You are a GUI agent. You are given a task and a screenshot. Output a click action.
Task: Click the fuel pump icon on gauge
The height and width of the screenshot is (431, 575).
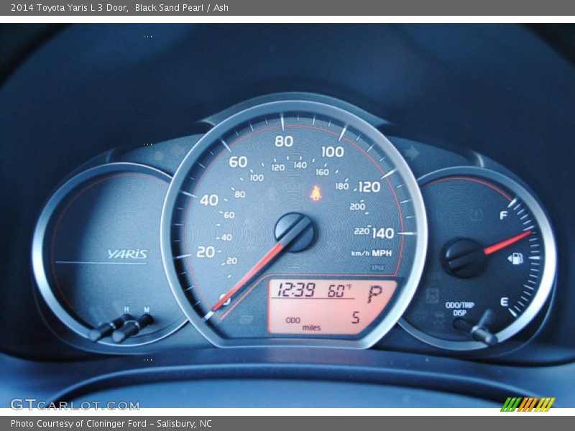tap(515, 259)
